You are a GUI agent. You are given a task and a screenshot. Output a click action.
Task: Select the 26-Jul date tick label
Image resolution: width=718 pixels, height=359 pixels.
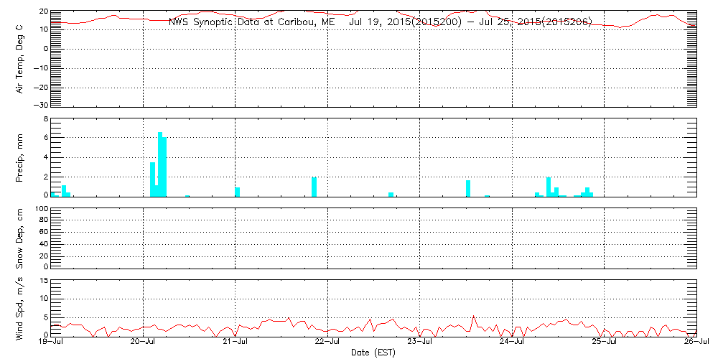pyautogui.click(x=696, y=343)
